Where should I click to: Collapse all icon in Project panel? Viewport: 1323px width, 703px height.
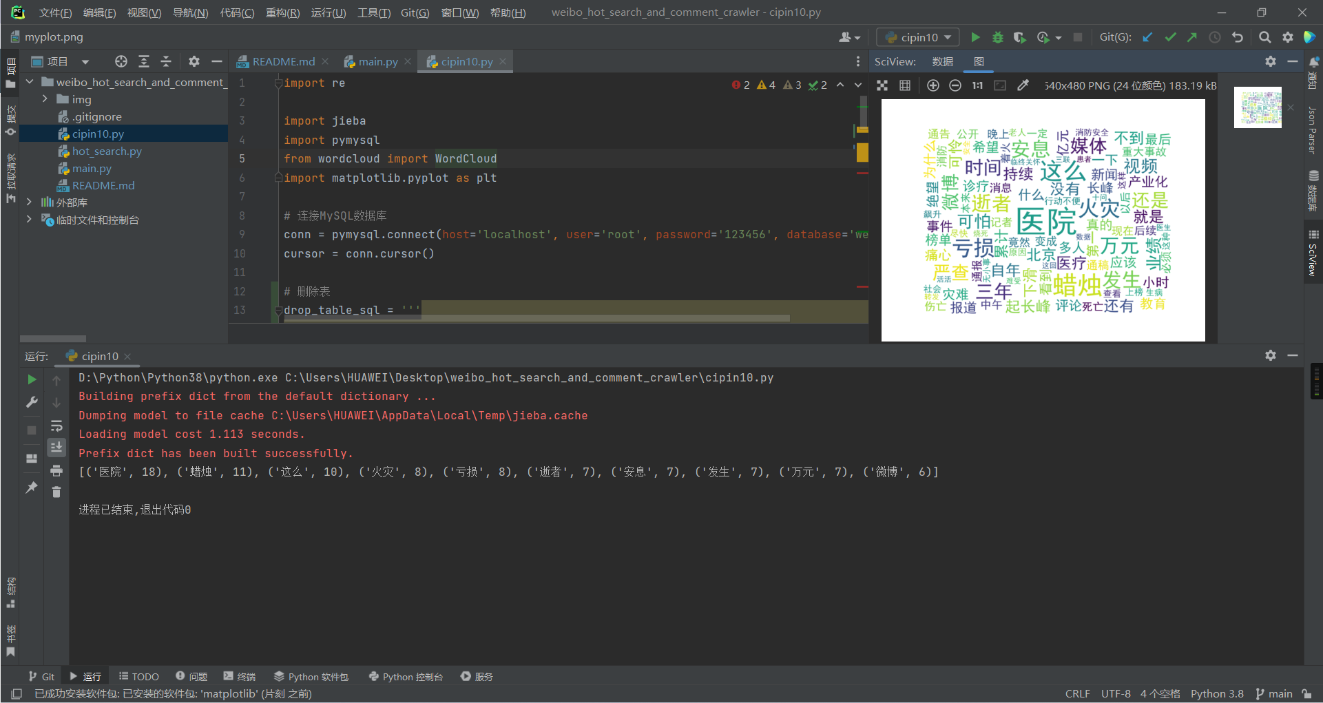point(166,61)
